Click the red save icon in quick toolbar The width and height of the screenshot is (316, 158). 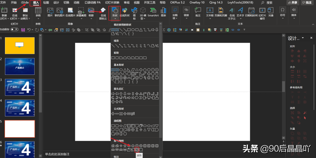[x=23, y=30]
